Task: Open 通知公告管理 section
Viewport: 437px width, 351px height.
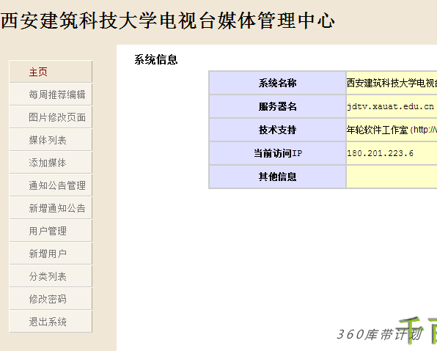Action: [51, 185]
